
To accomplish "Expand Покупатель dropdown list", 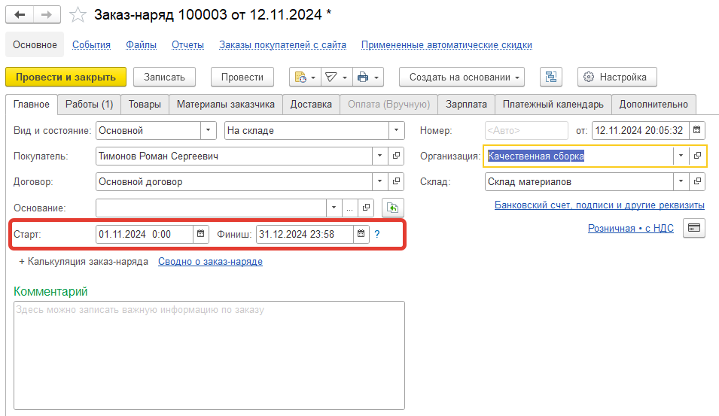I will 379,156.
